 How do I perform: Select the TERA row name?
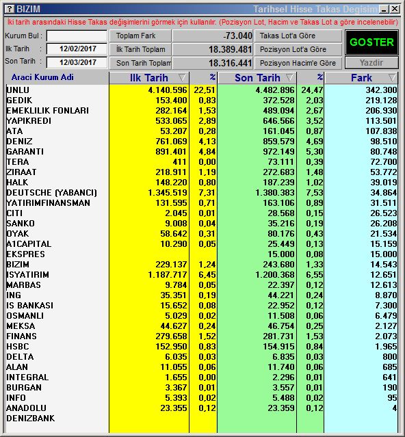(x=18, y=162)
